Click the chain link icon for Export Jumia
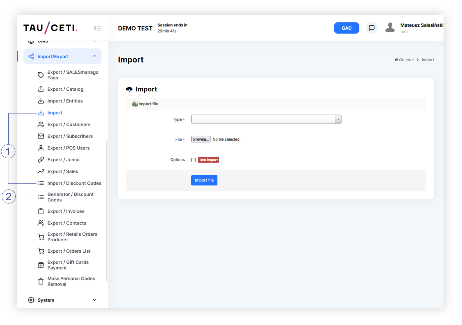The height and width of the screenshot is (325, 462). click(x=41, y=160)
